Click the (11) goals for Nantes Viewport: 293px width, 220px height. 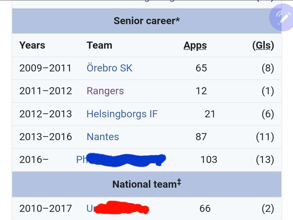[265, 137]
